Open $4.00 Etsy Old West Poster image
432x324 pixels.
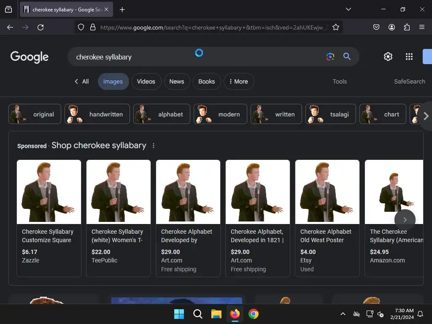[327, 192]
